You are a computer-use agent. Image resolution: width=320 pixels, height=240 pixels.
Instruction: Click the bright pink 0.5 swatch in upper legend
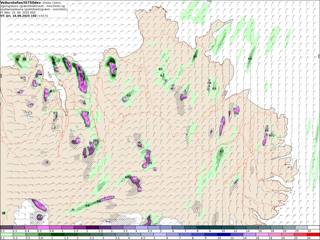click(43, 227)
